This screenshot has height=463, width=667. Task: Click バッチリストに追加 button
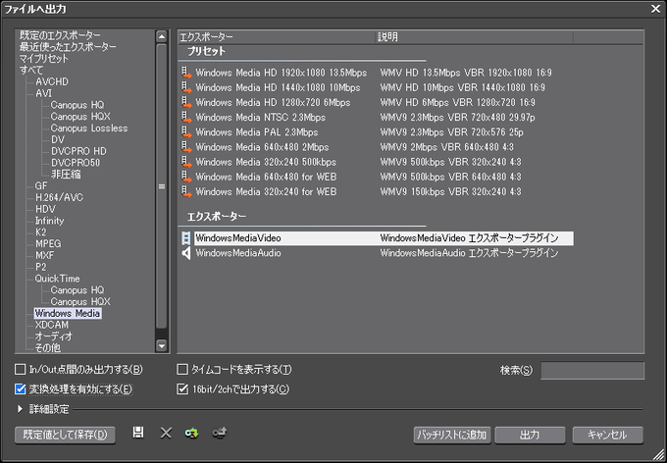click(x=452, y=435)
